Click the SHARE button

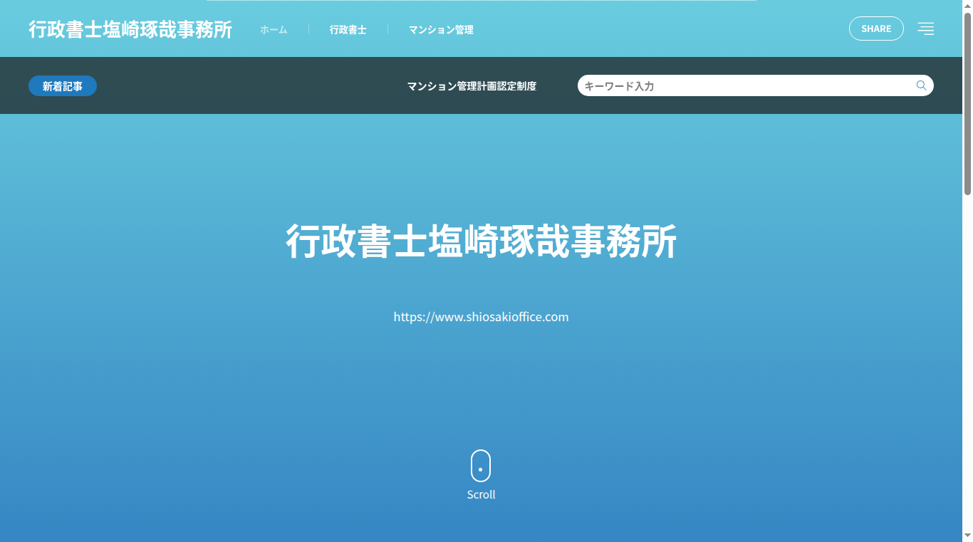(876, 28)
